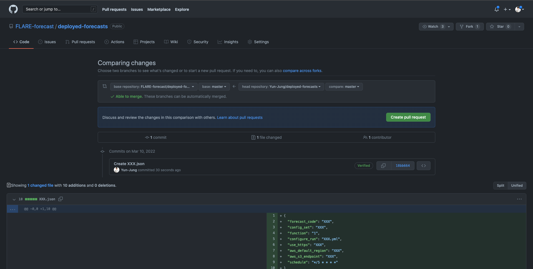The image size is (533, 269).
Task: Collapse the XXX.json diff
Action: pos(14,199)
